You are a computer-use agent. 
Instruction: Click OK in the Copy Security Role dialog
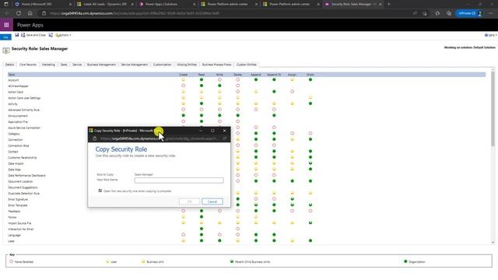point(190,201)
